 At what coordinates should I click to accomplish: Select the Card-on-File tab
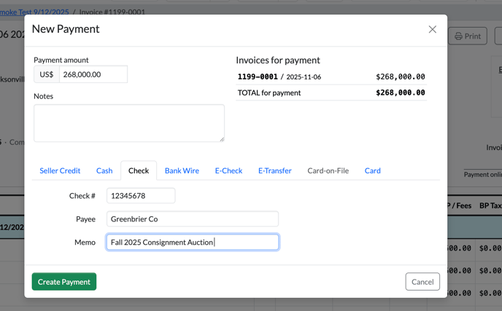328,170
